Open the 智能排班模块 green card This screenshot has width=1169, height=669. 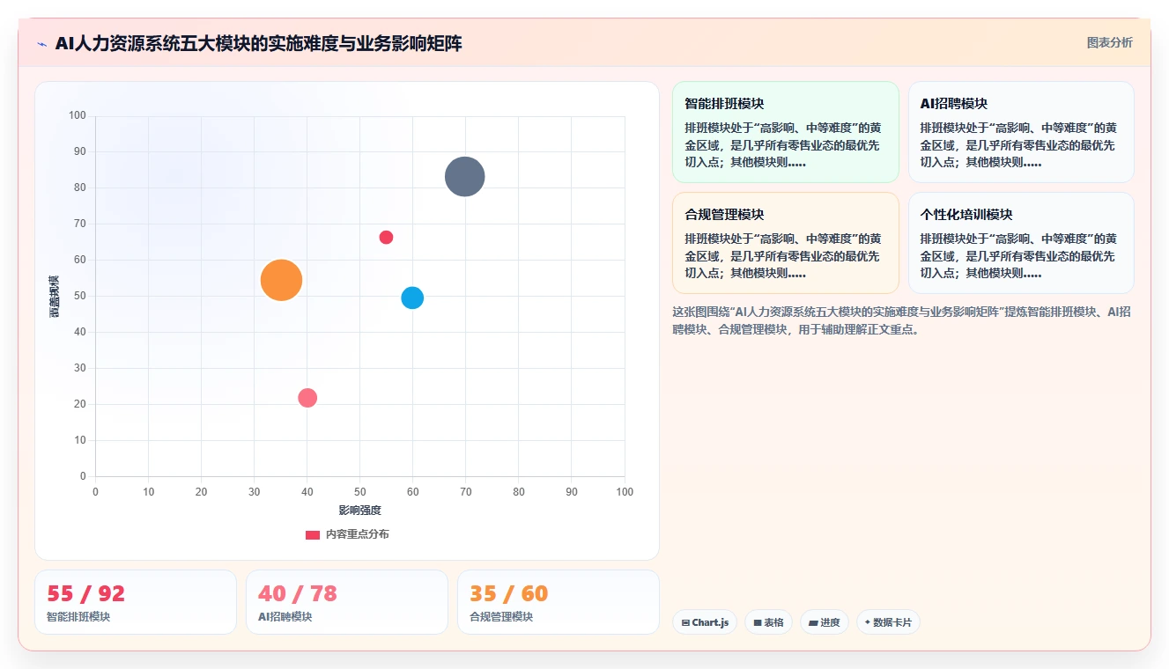pos(785,132)
